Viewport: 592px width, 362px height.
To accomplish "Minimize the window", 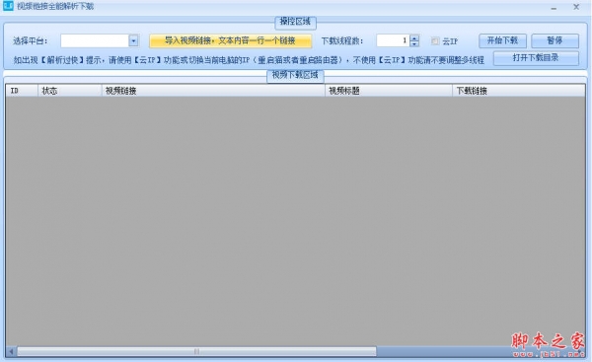I will [554, 7].
